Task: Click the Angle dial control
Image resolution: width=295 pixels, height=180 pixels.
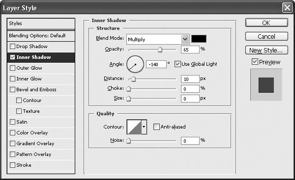Action: 135,64
